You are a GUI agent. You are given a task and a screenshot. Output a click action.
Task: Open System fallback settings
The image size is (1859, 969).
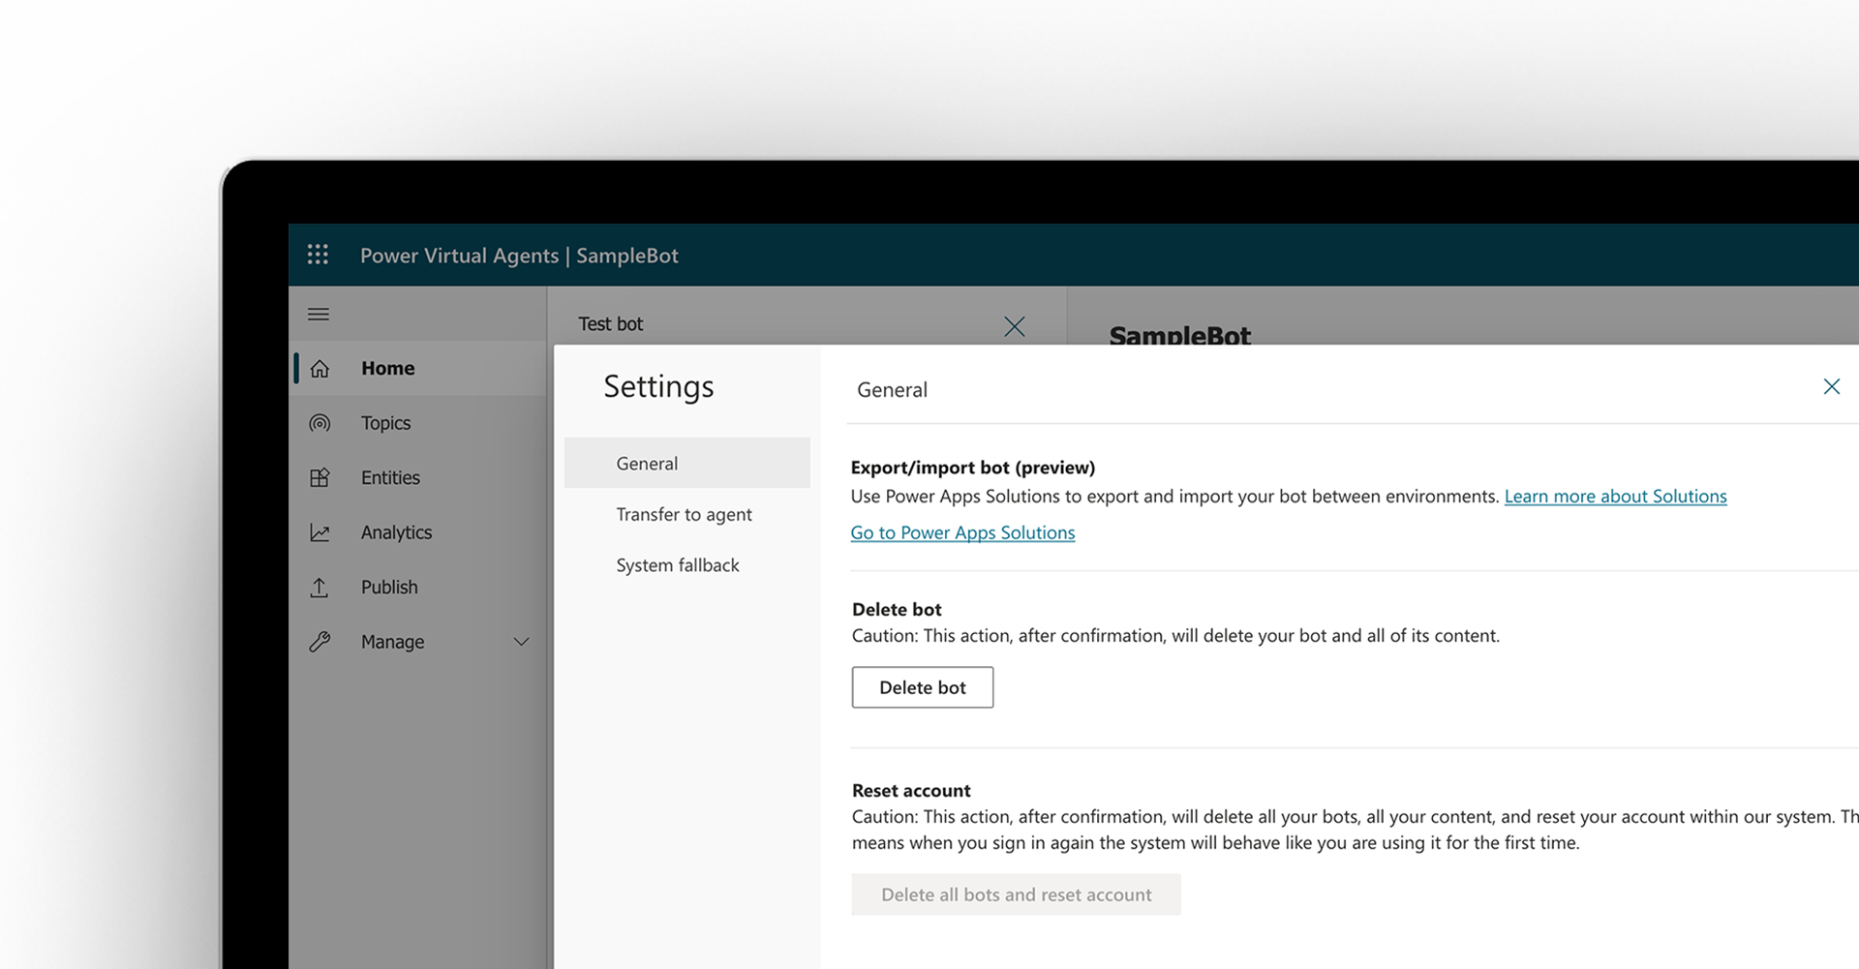click(x=677, y=565)
